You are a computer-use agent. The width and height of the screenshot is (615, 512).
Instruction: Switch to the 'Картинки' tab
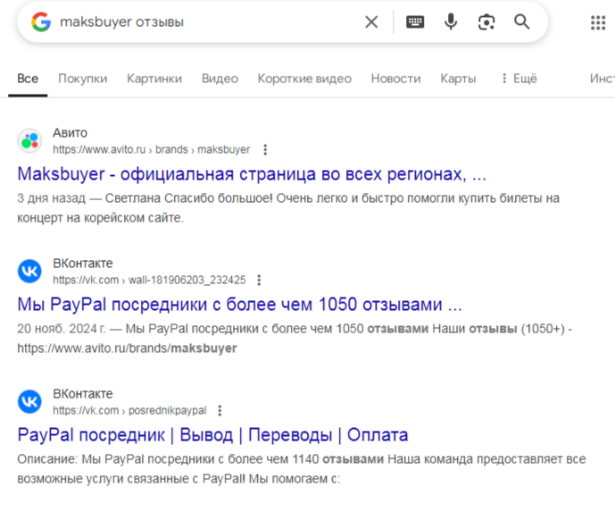[x=154, y=79]
